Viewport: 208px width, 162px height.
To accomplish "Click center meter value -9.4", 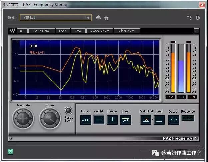I will [181, 97].
